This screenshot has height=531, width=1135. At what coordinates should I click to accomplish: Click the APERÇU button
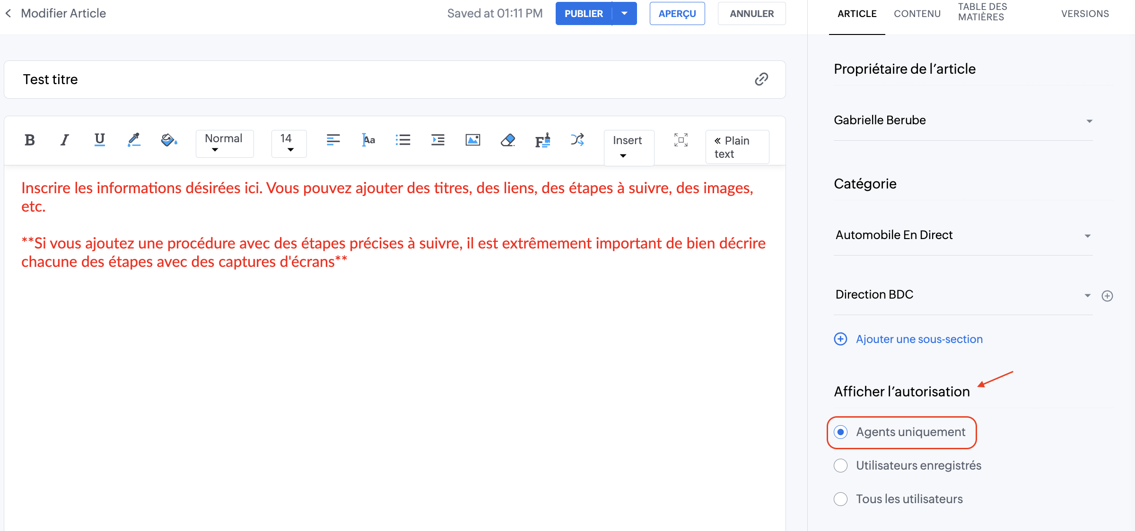click(x=677, y=14)
